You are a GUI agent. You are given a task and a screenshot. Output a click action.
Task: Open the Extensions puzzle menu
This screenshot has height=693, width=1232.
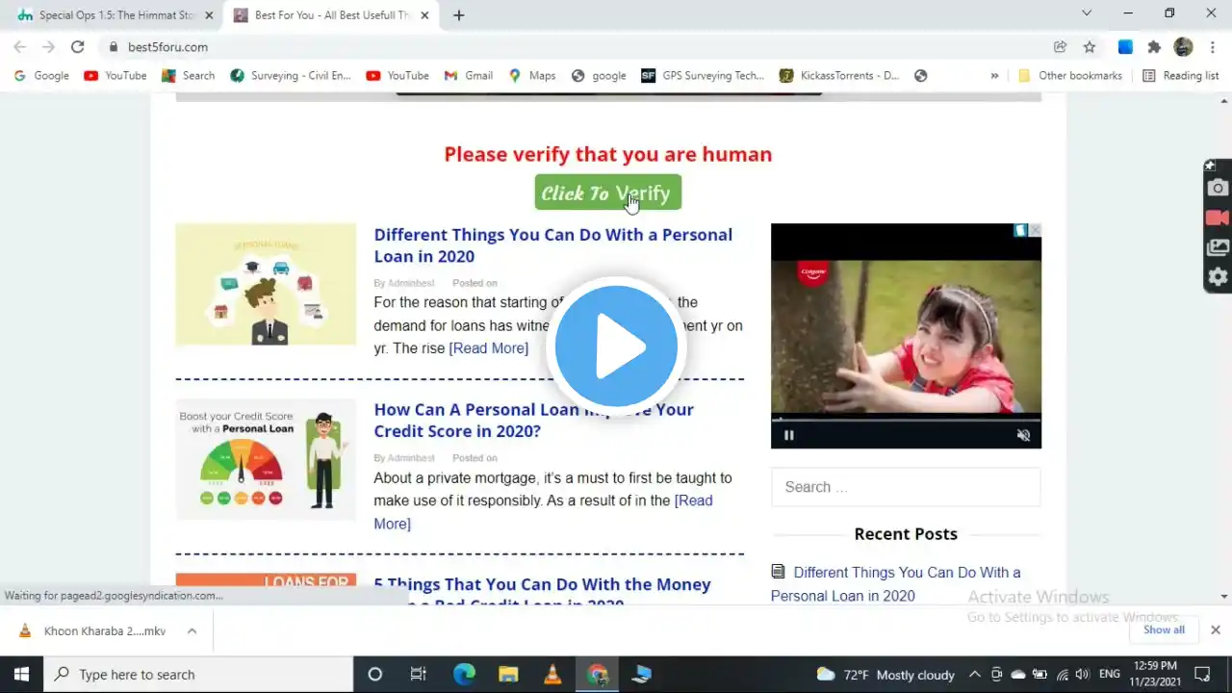point(1154,47)
